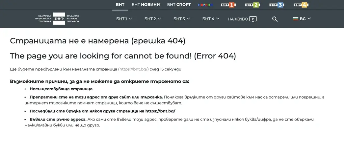Open the BG language selector chevron

[309, 19]
